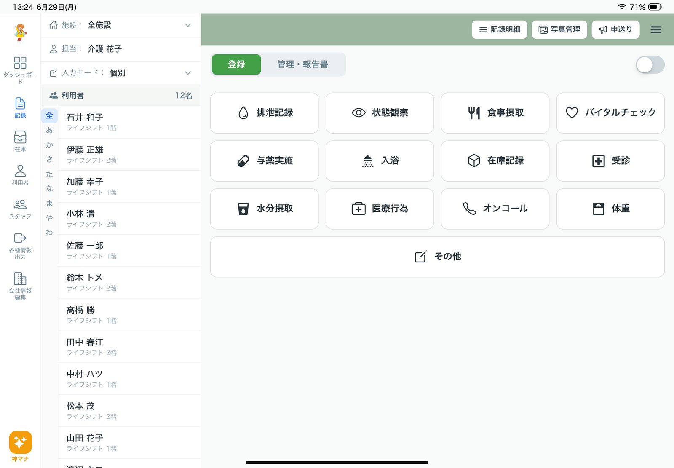
Task: Open the ダッシュボード sidebar icon
Action: click(x=20, y=70)
